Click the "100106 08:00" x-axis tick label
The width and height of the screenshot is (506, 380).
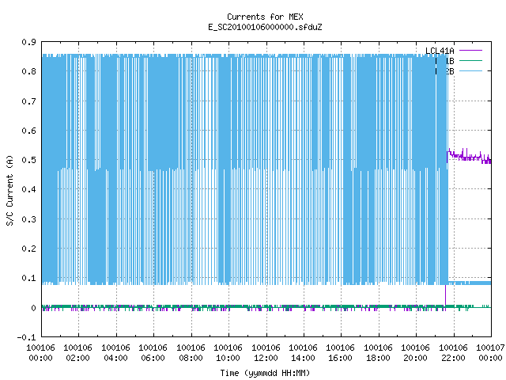(191, 353)
